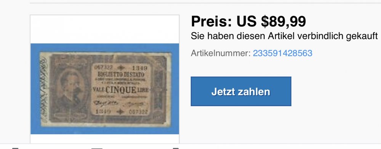Click the Jetzt zahlen button

click(x=241, y=91)
